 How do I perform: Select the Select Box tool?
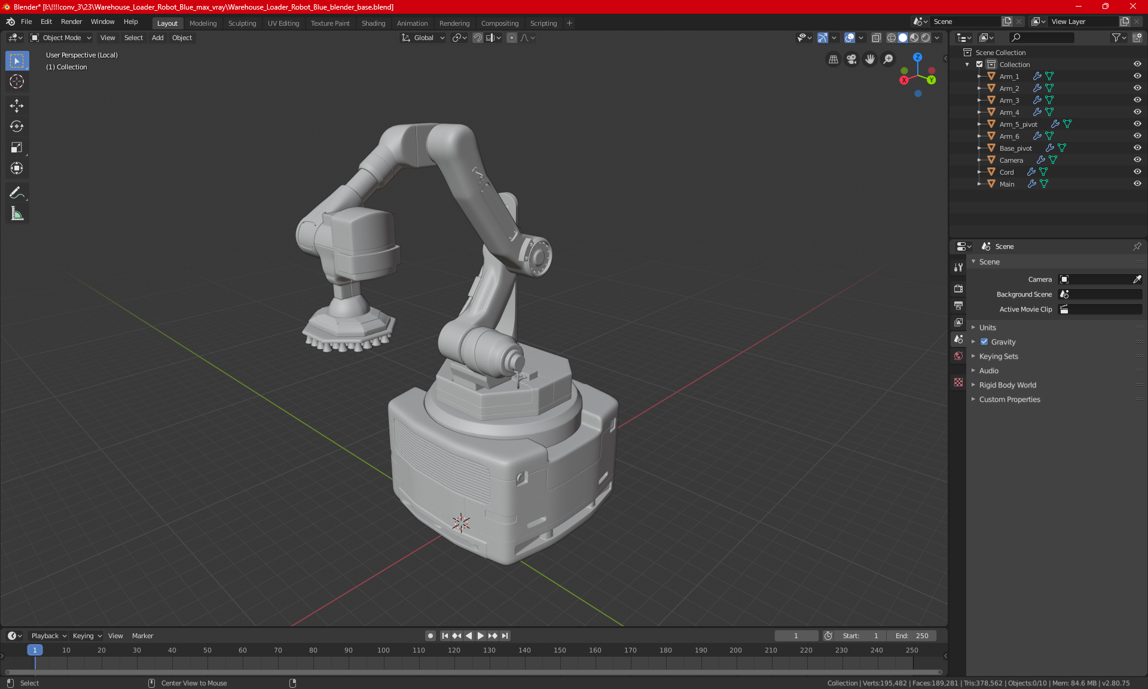17,61
